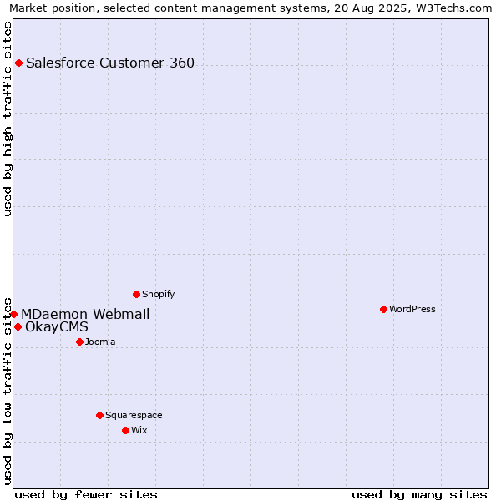Click the 'used by high traffic sites' axis label
Viewport: 501px width, 501px height.
pyautogui.click(x=7, y=119)
